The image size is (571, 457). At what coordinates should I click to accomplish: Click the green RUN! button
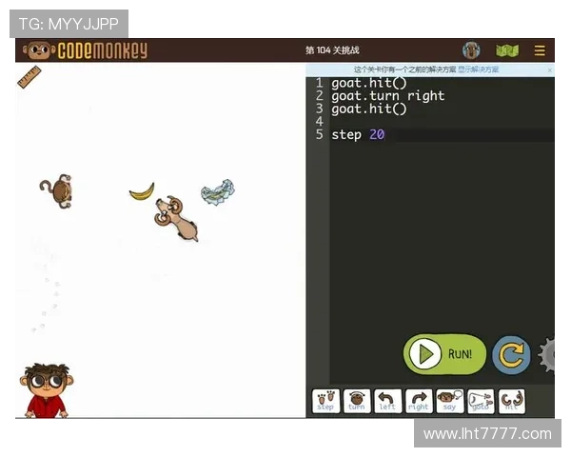[x=444, y=354]
